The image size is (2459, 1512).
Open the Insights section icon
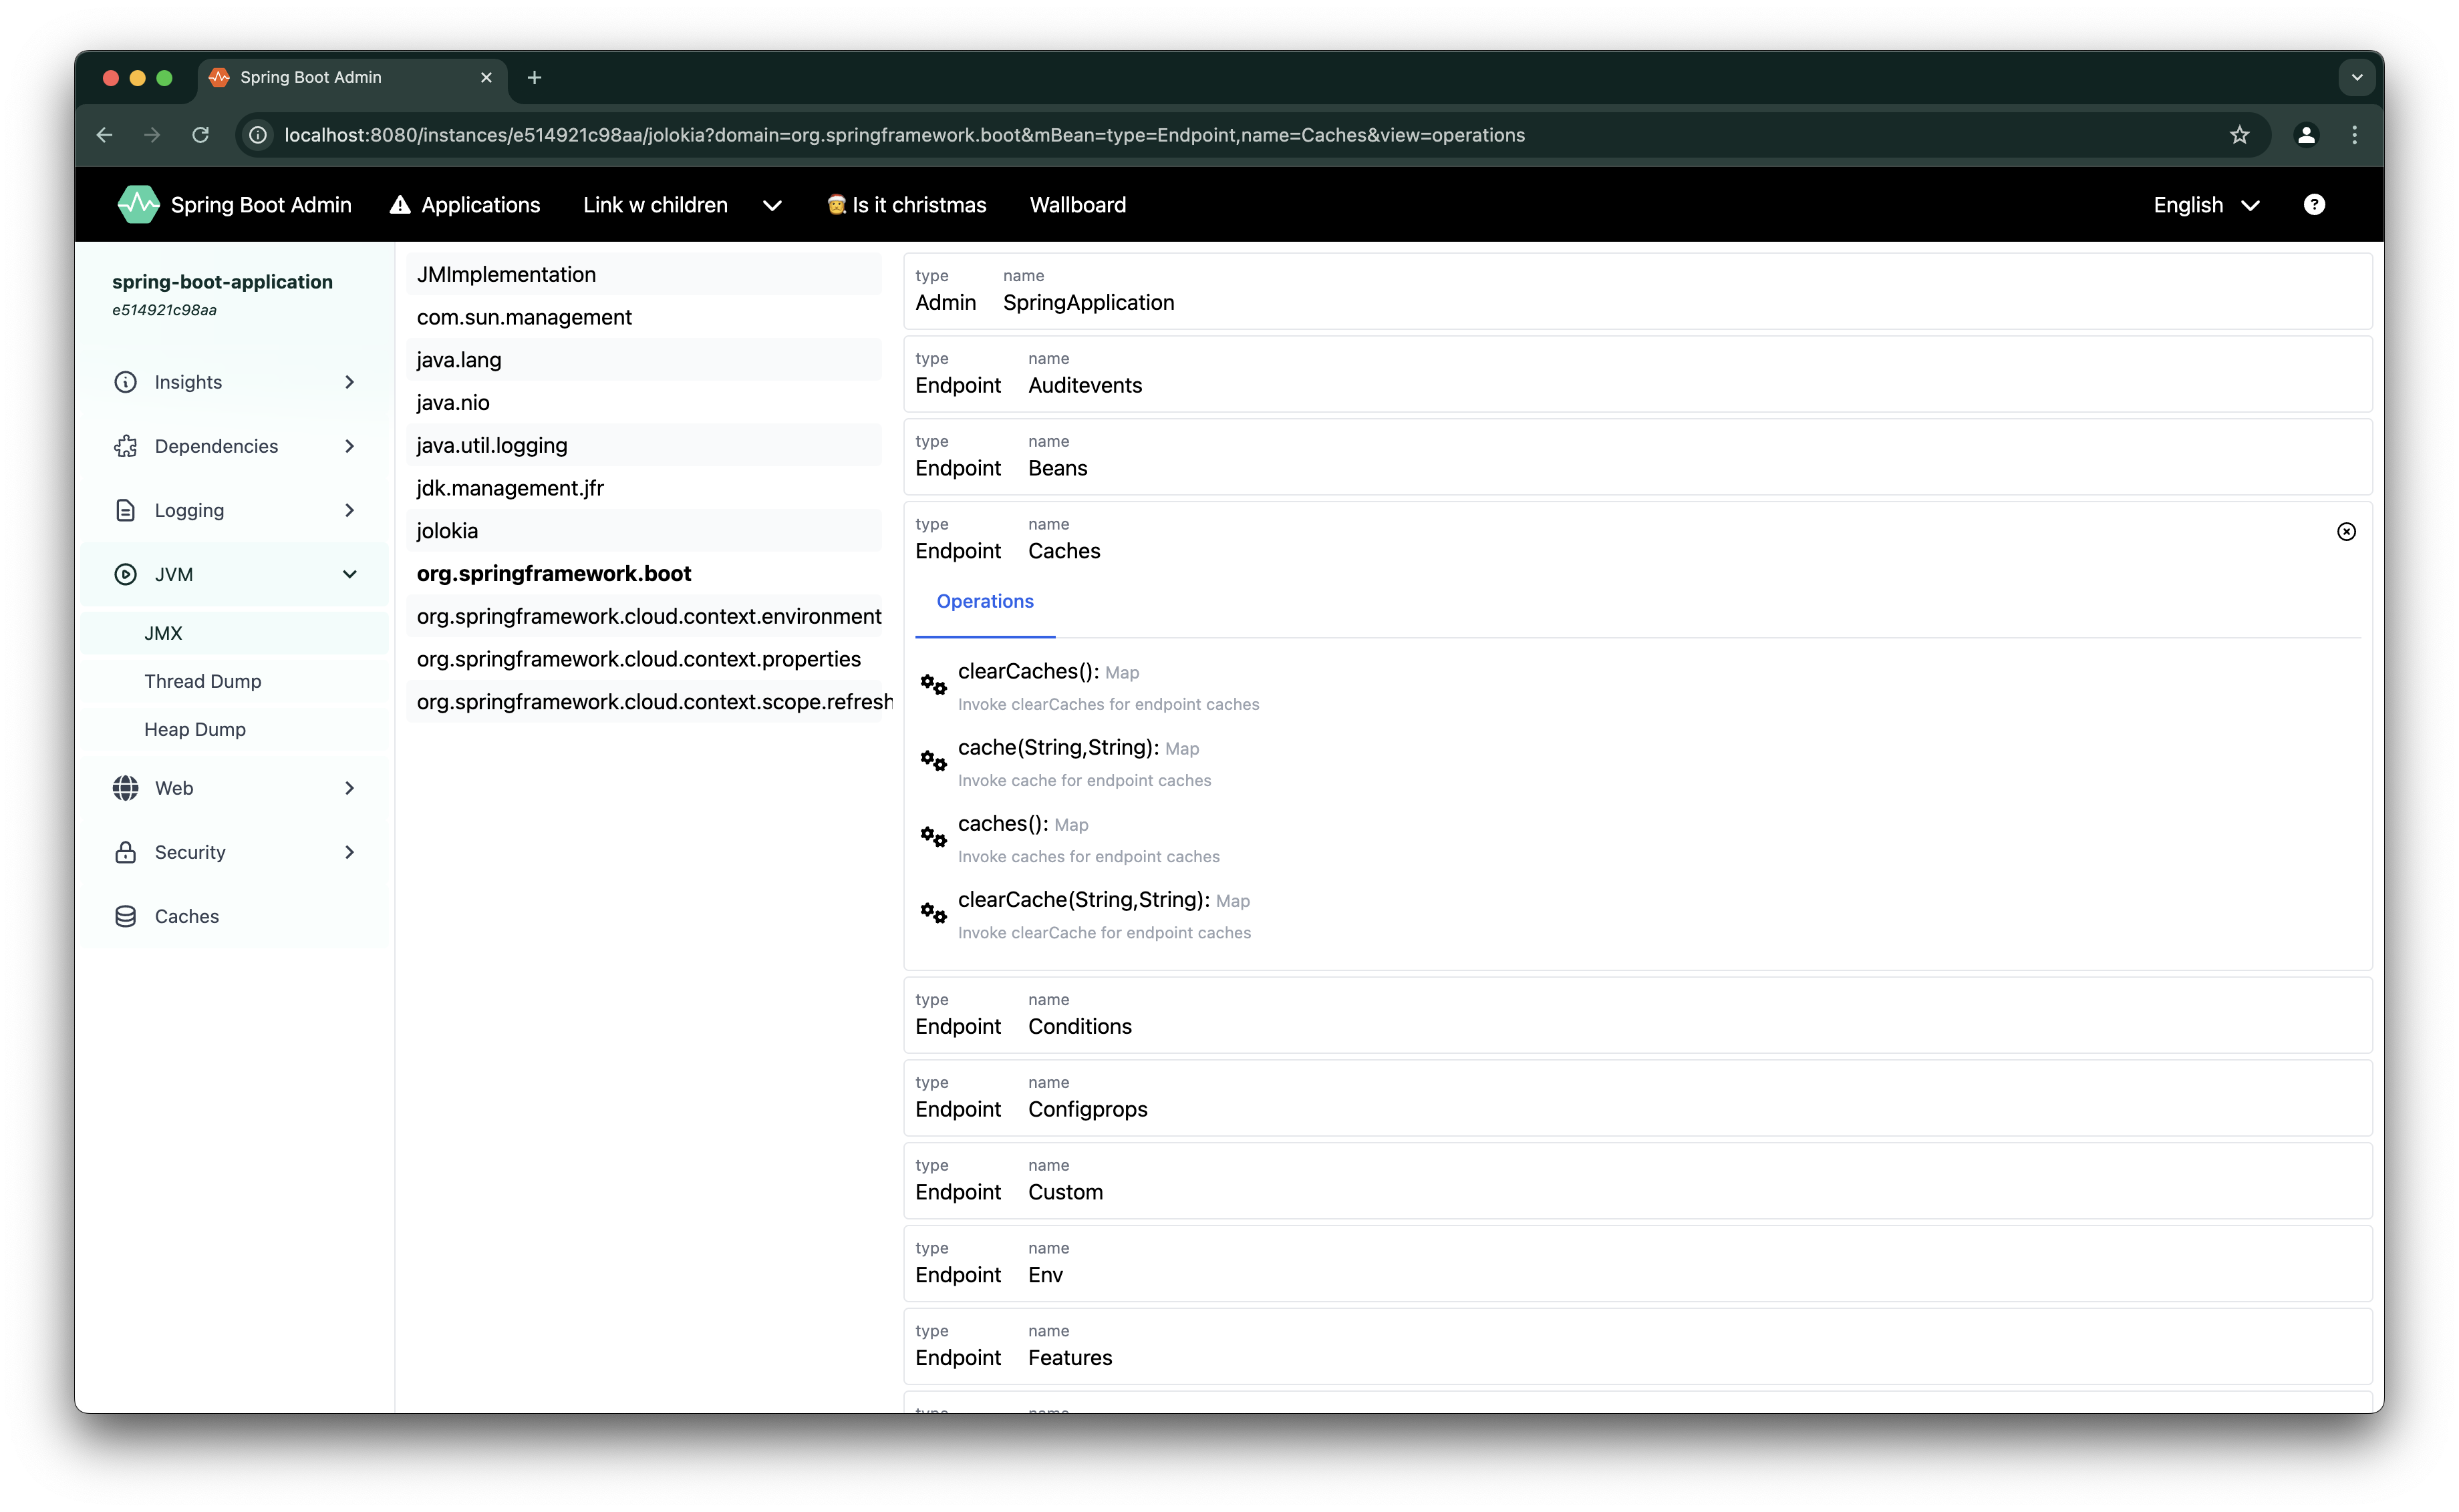click(125, 381)
